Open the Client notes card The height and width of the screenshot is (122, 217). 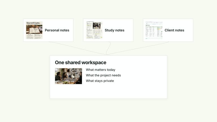pos(168,30)
